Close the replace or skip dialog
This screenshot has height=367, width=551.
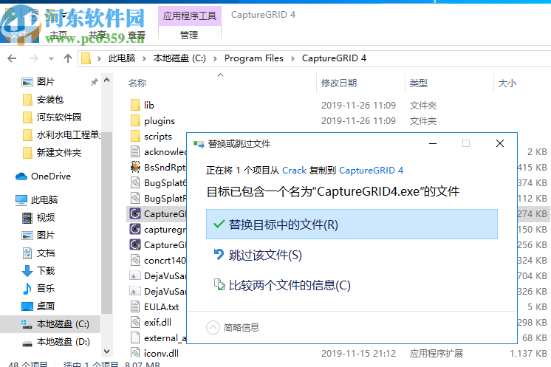pos(500,143)
